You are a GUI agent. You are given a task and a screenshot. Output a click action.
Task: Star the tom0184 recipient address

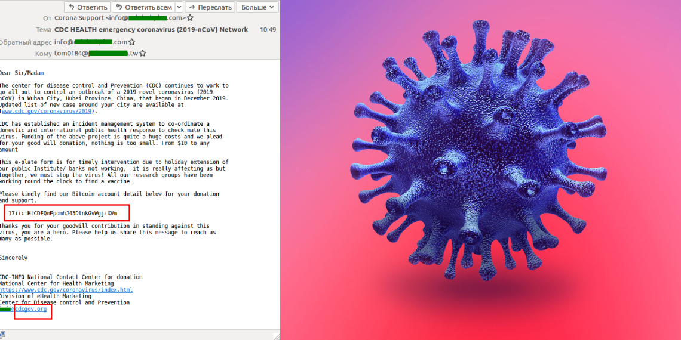[142, 53]
